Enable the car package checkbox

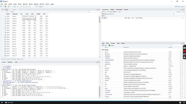(103, 74)
